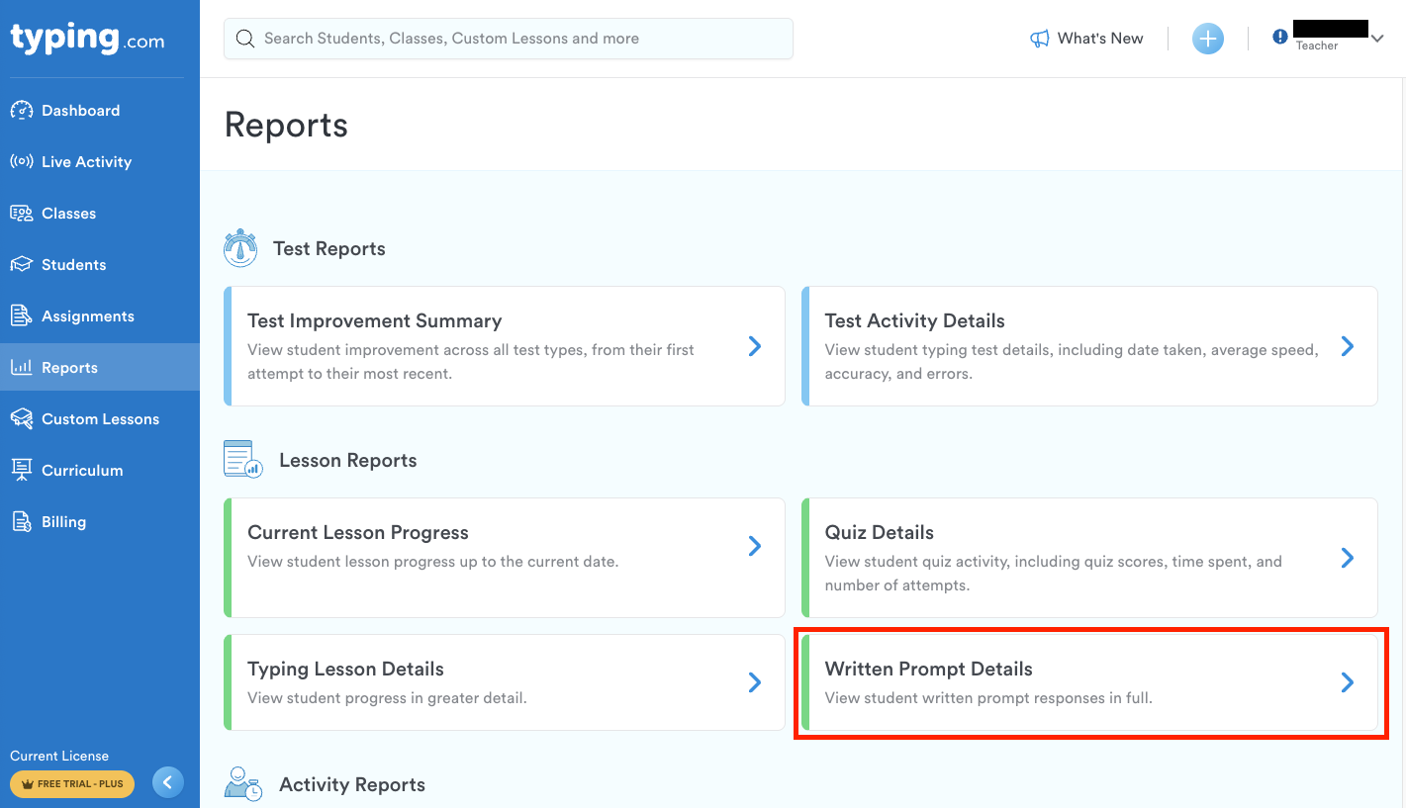
Task: Collapse the sidebar with the arrow button
Action: tap(168, 783)
